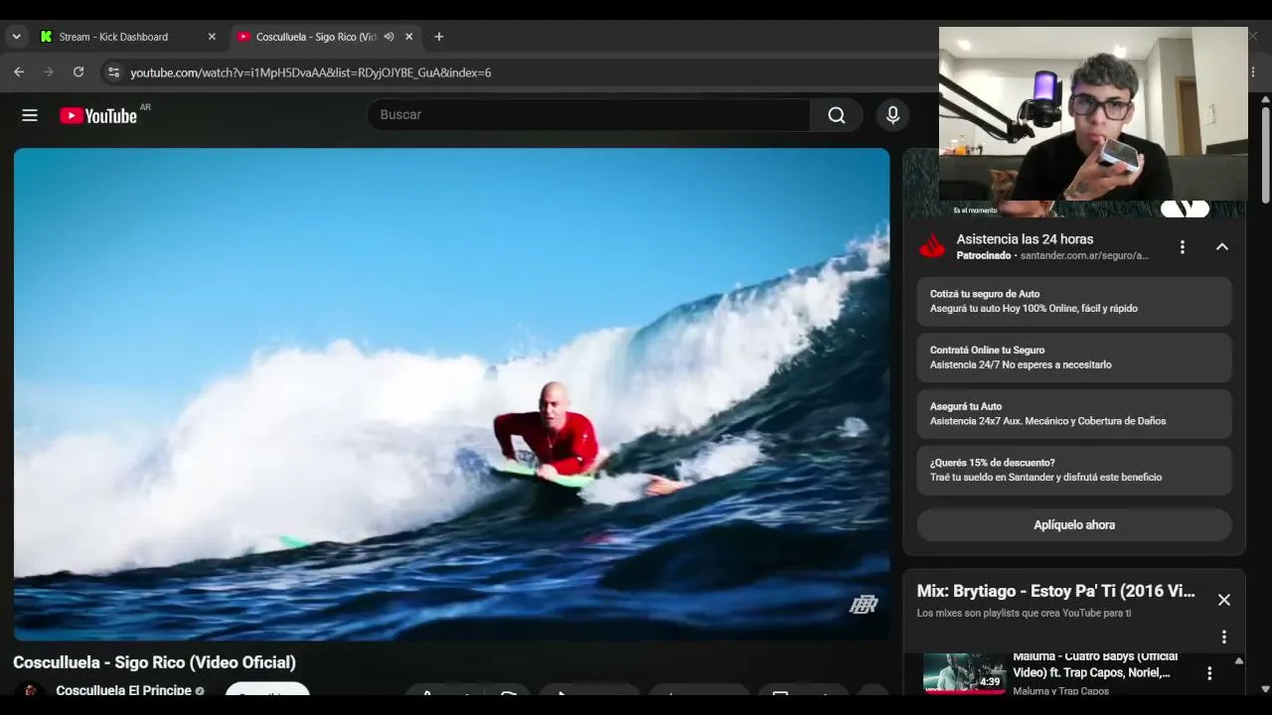Click the Patrocinado label
Screen dimensions: 1272x715
pyautogui.click(x=984, y=256)
